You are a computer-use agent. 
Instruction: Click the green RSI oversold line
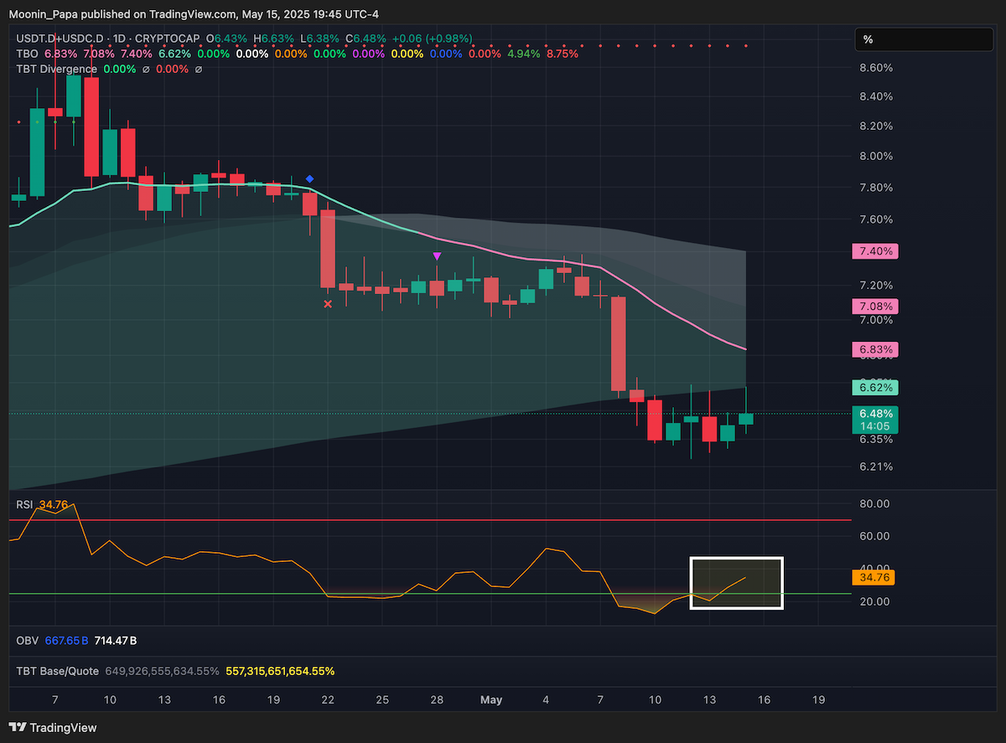point(429,594)
